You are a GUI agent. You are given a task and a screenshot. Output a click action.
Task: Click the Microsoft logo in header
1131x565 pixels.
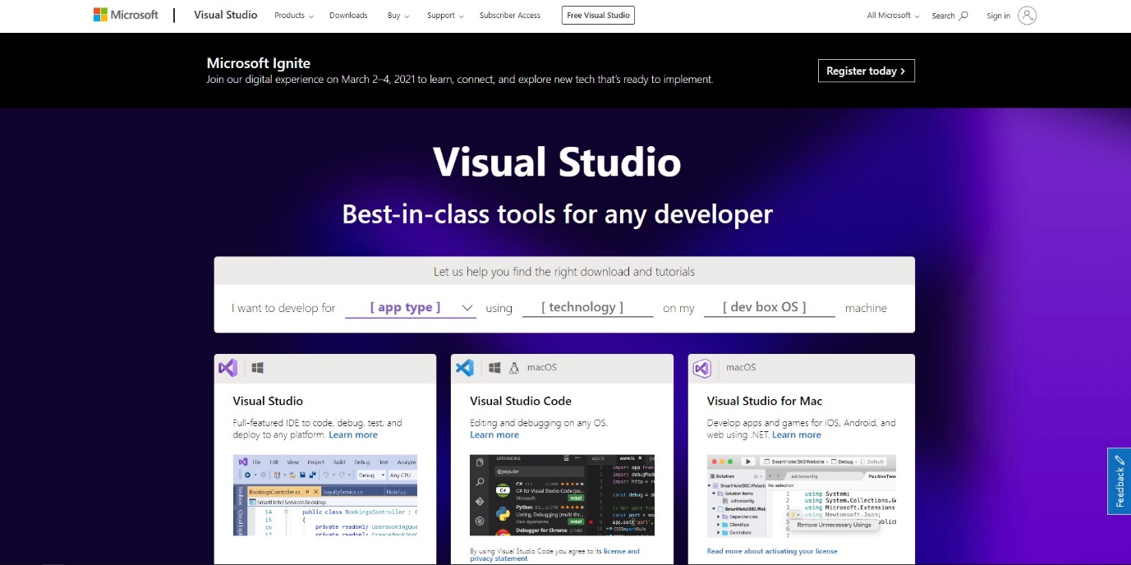126,15
